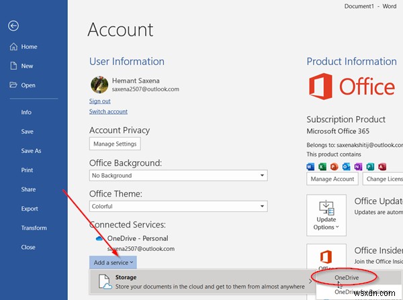Select Close in the sidebar
403x300 pixels.
point(28,247)
